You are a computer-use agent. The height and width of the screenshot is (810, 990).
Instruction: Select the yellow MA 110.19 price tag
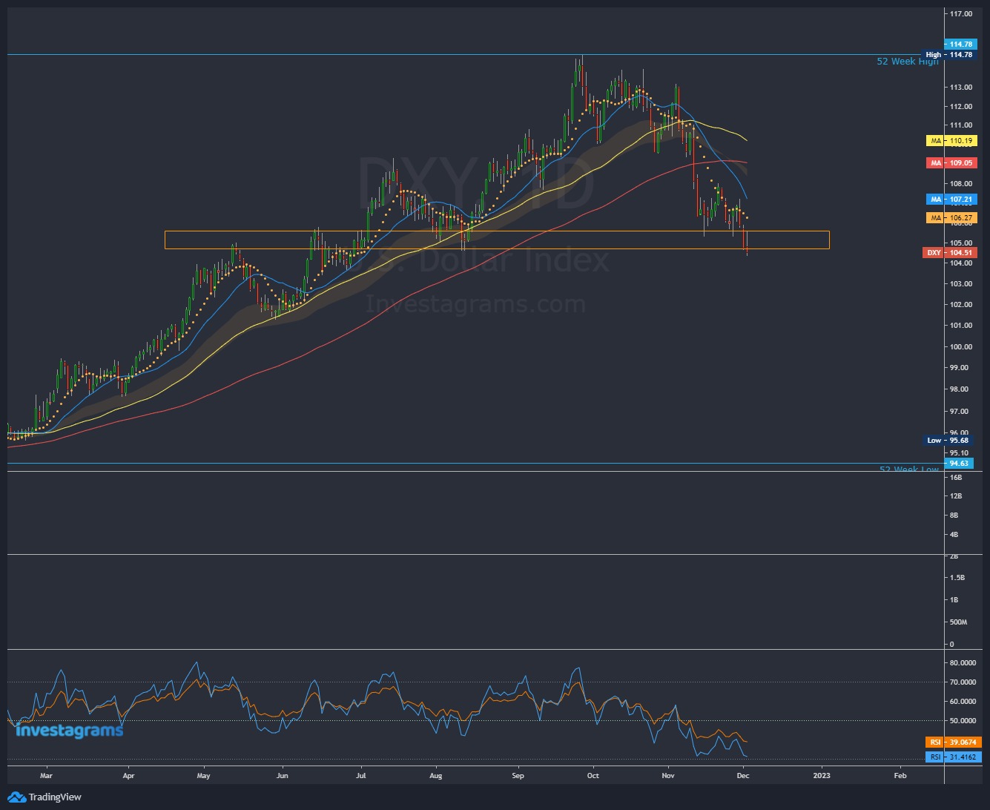point(951,140)
